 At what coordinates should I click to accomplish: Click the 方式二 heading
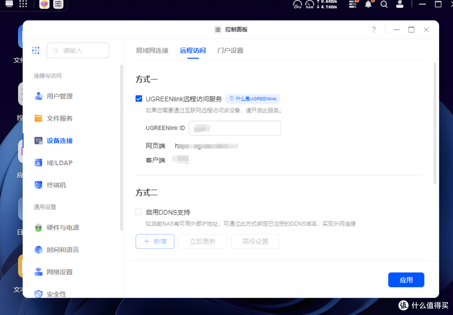[146, 193]
